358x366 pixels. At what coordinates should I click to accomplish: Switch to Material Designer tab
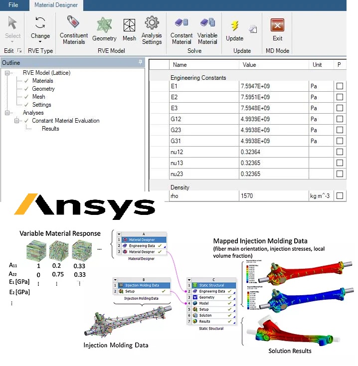point(56,5)
